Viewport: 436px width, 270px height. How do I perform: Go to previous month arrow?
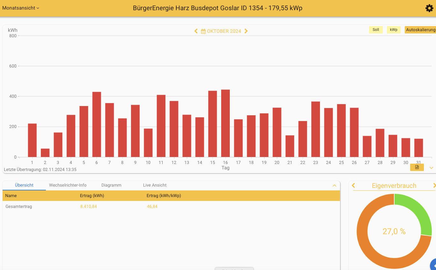pyautogui.click(x=196, y=31)
